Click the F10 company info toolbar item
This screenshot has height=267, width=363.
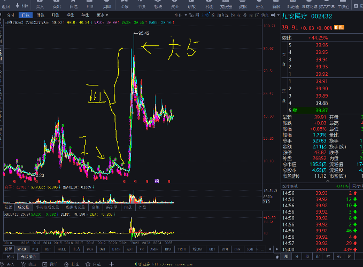click(x=90, y=4)
